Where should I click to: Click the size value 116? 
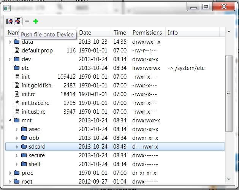[x=71, y=50]
